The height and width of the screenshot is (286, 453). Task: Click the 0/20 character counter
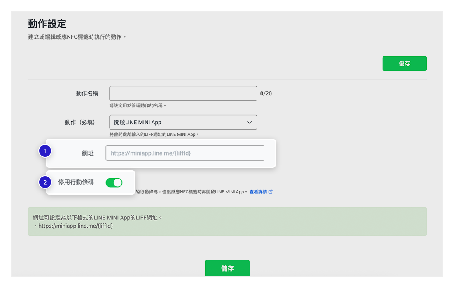click(x=266, y=93)
